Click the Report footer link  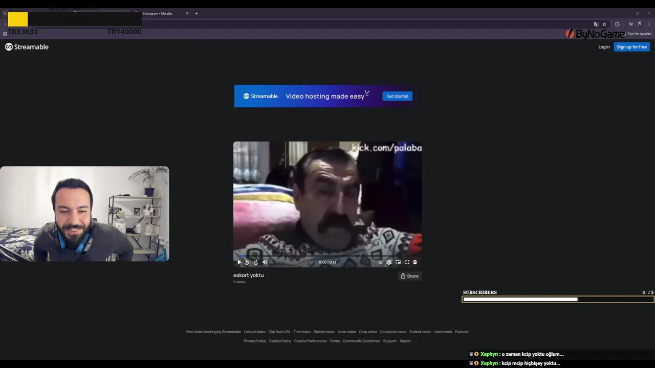[x=405, y=341]
